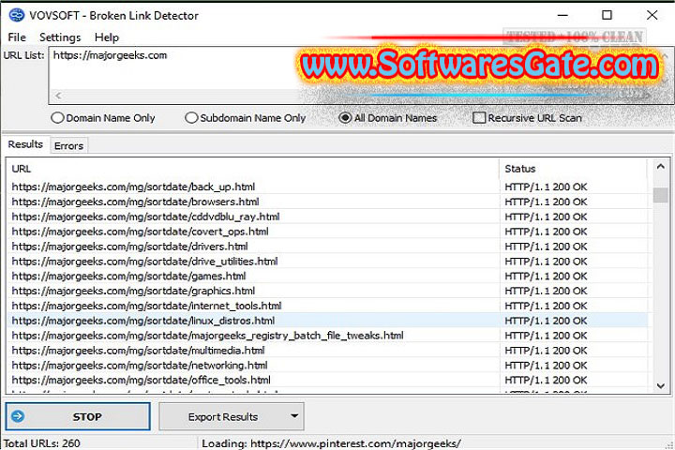Click the Loading pinterest.com status text
The image size is (675, 450).
[x=332, y=443]
